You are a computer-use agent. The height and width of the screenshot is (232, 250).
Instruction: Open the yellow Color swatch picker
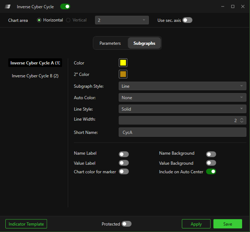pos(123,63)
